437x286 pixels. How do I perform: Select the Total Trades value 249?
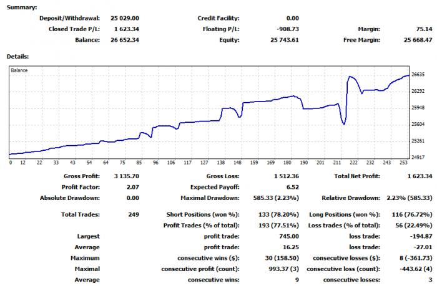[x=134, y=215]
